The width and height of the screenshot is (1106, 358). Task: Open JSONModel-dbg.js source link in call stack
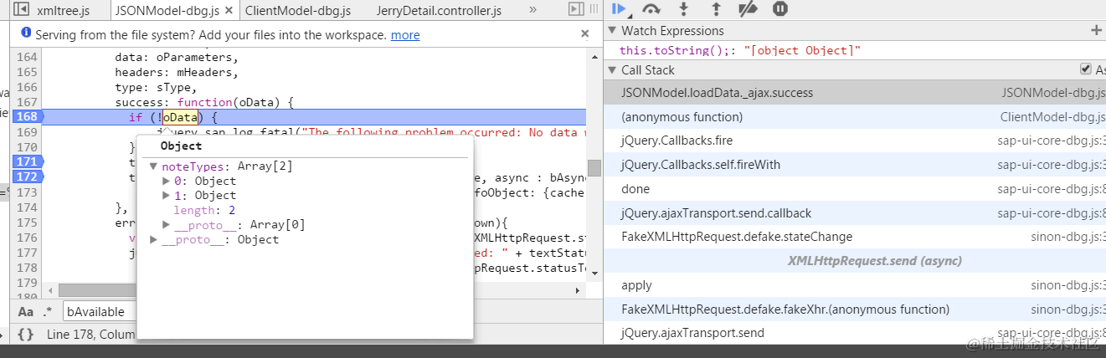coord(1053,93)
